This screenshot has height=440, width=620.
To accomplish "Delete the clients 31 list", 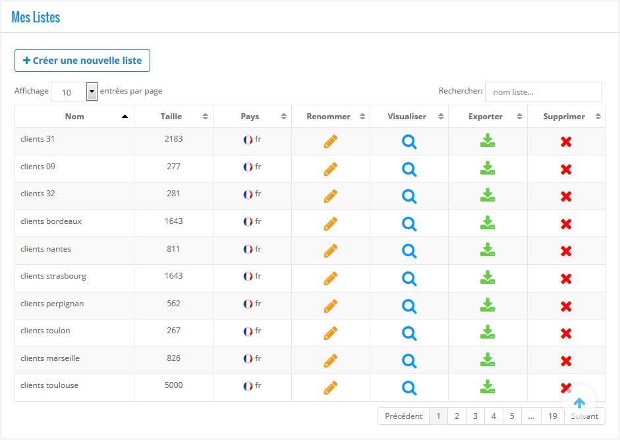I will coord(566,142).
